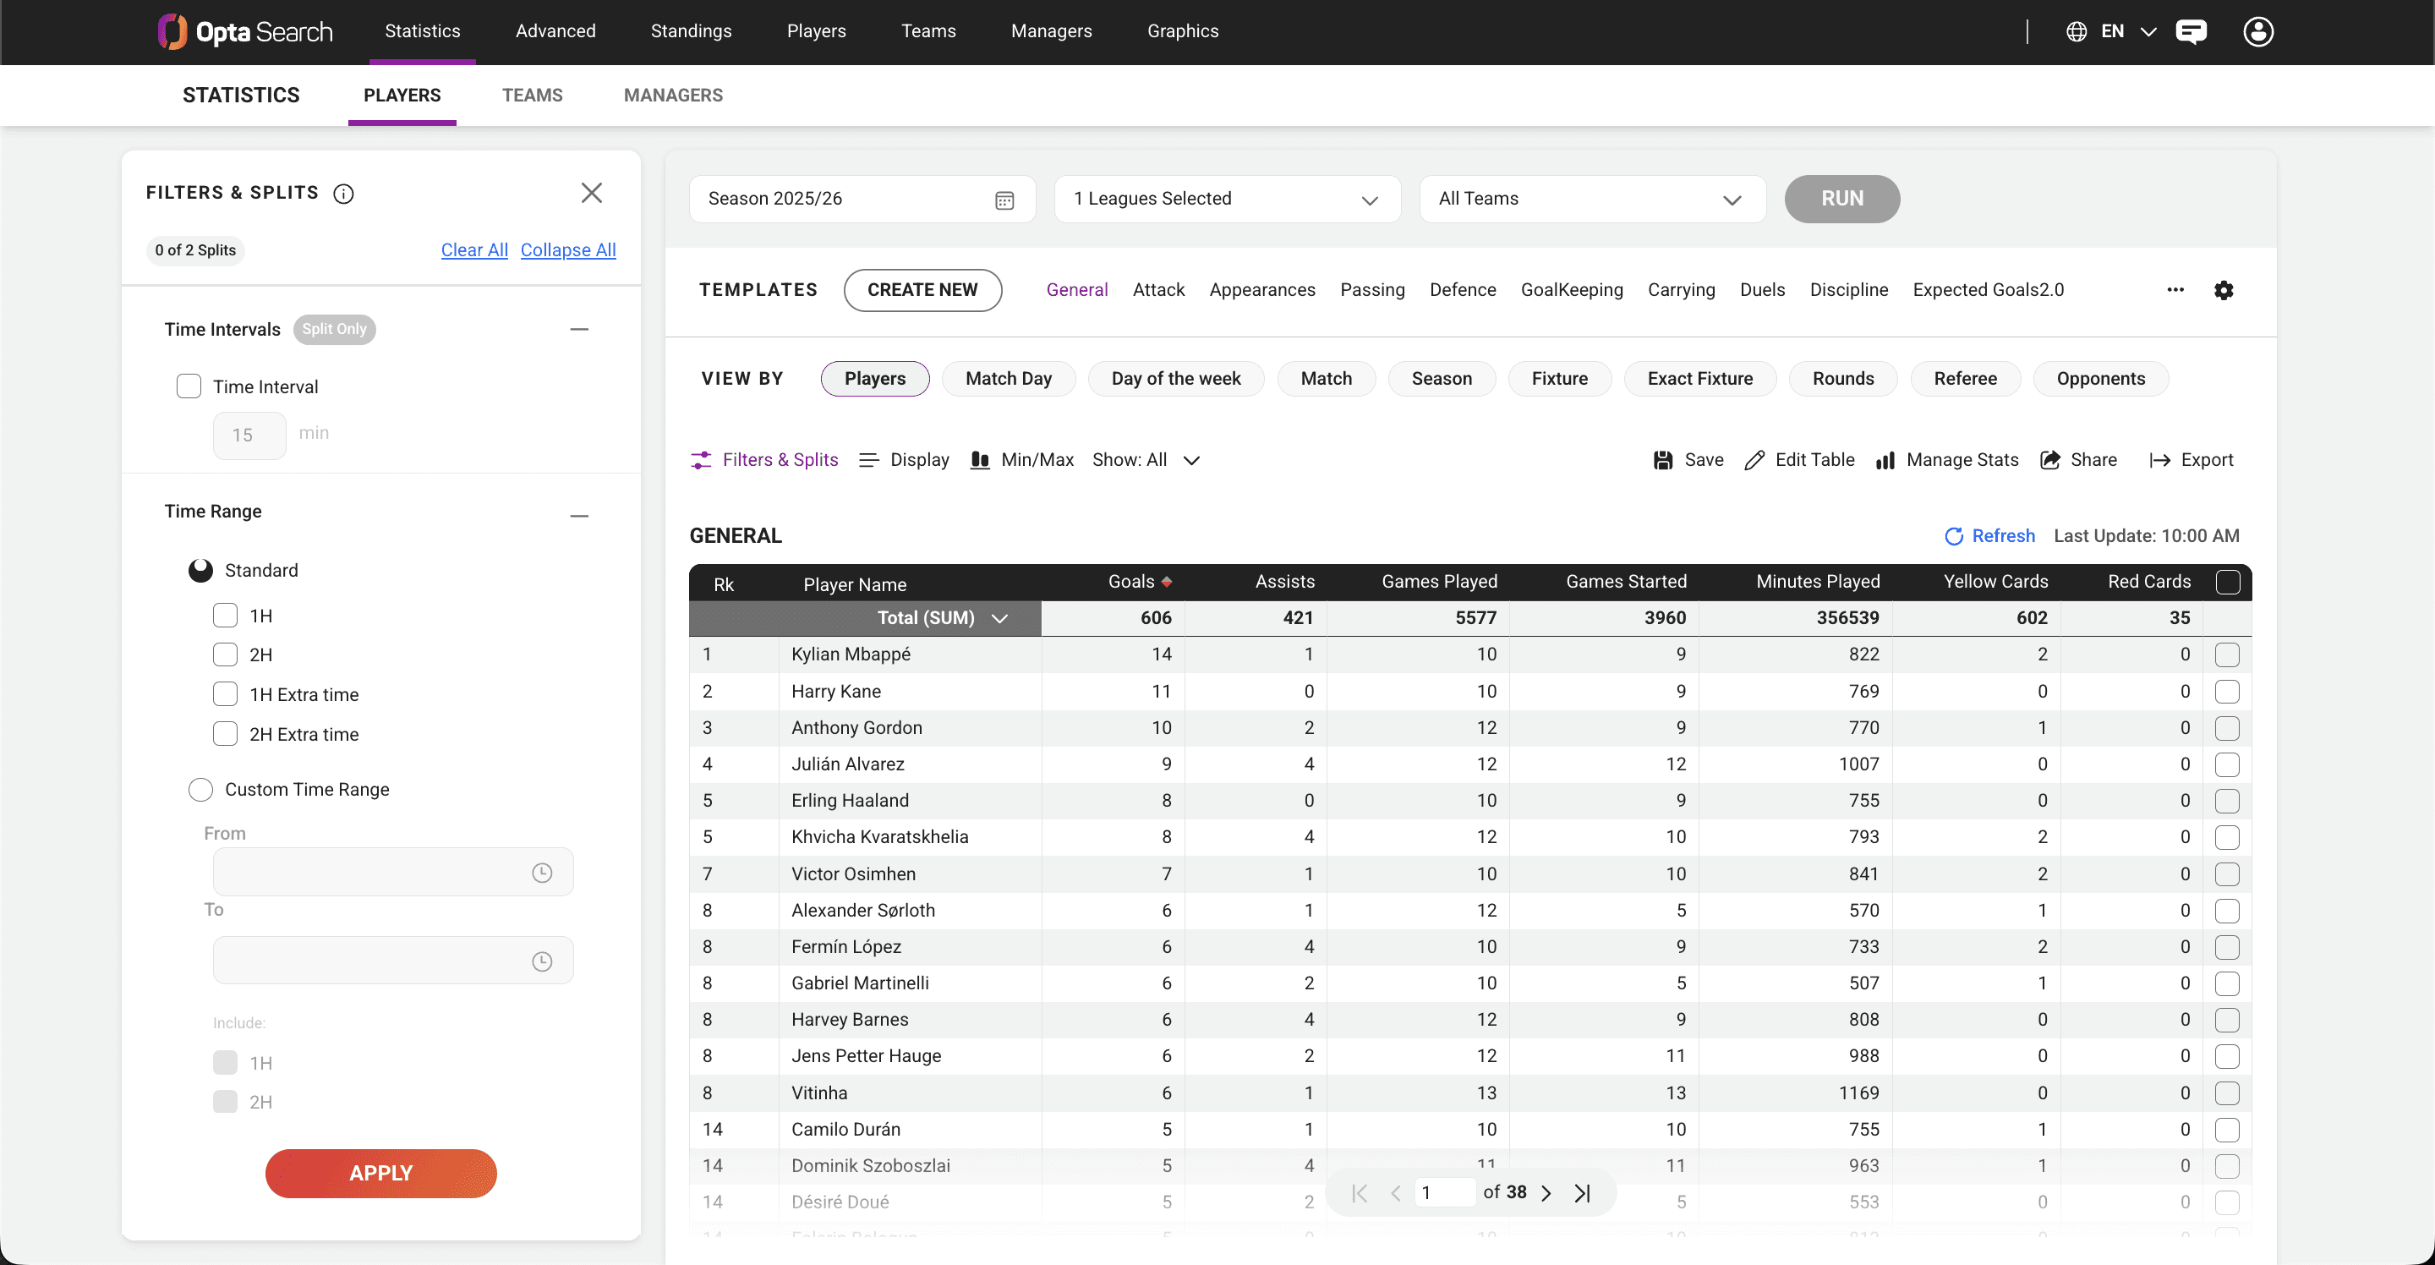
Task: Click the page number input field
Action: [1445, 1193]
